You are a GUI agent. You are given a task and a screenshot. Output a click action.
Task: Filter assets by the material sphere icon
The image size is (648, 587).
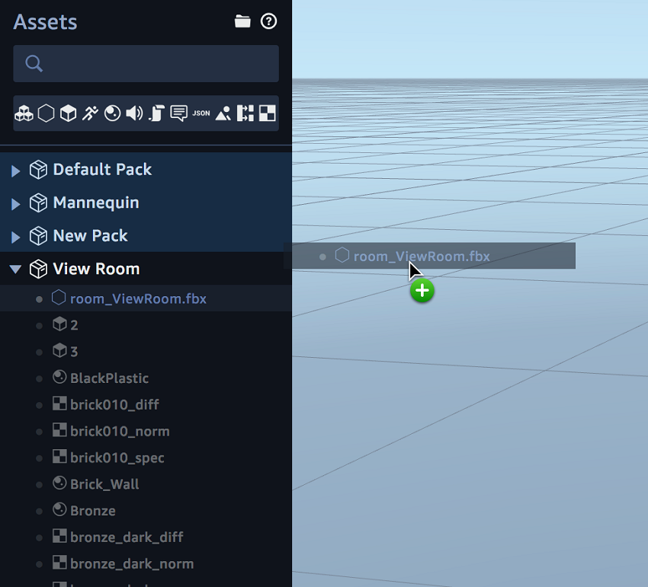113,113
